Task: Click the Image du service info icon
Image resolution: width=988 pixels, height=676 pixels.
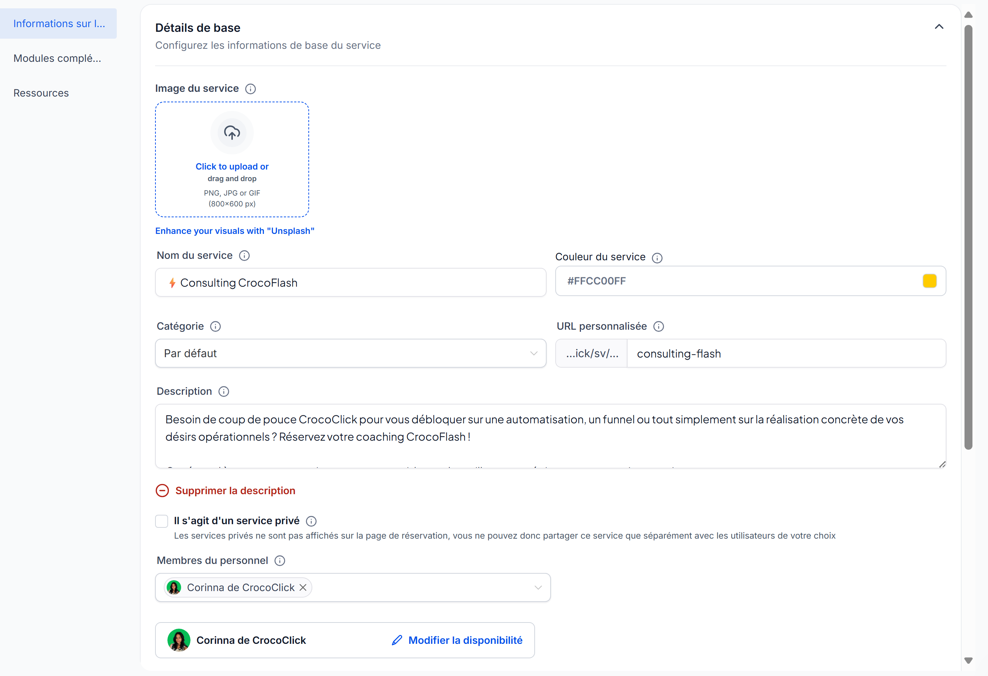Action: coord(251,89)
